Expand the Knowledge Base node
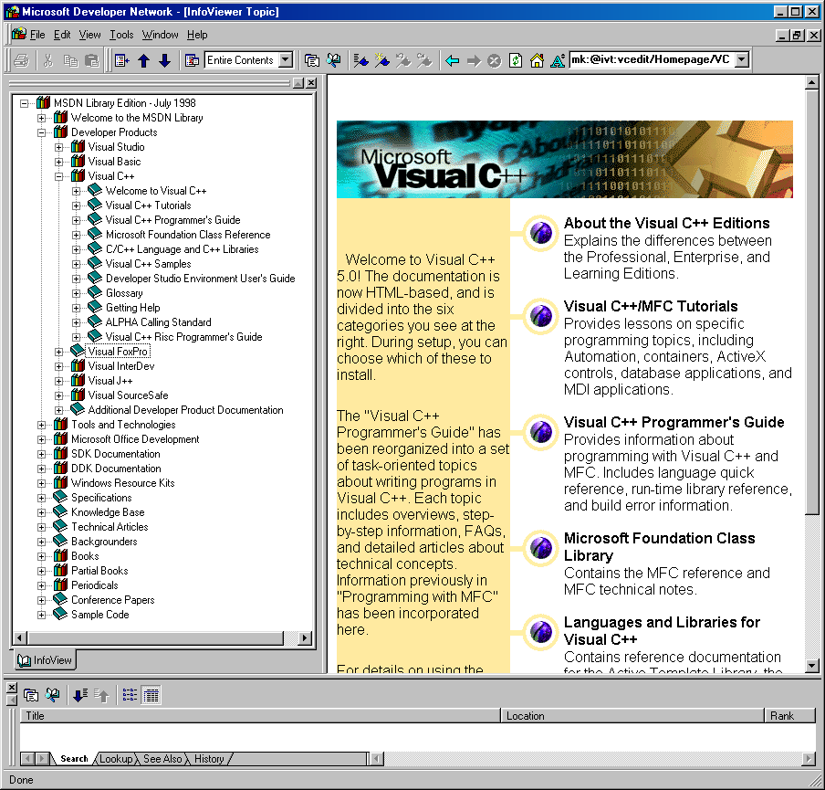825x790 pixels. click(42, 512)
